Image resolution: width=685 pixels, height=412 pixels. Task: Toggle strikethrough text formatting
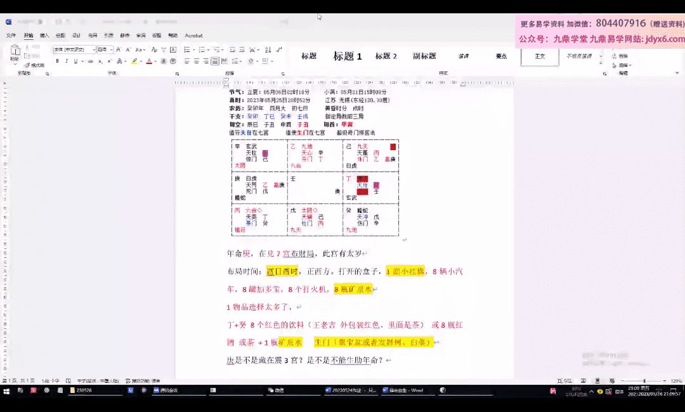pyautogui.click(x=90, y=61)
